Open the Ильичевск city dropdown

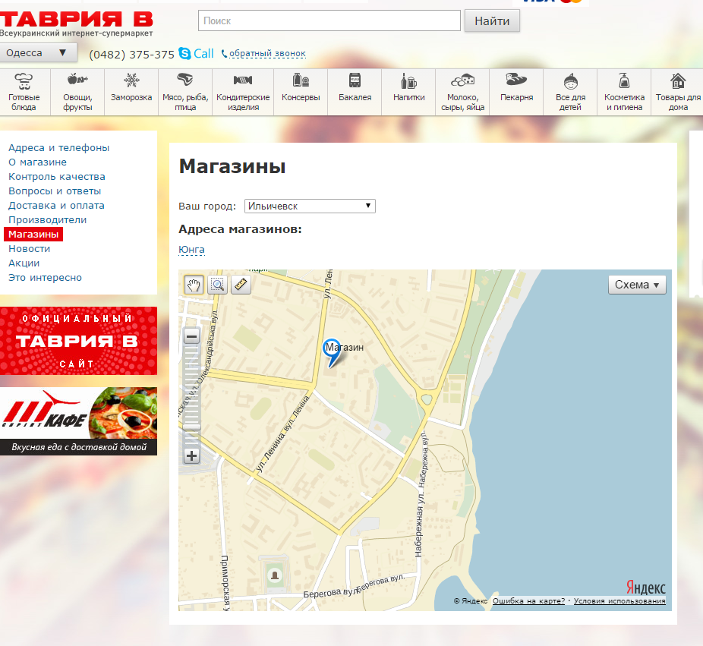click(x=310, y=206)
